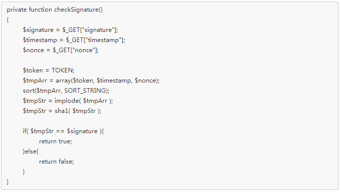Click the $signature variable assignment line
341x193 pixels.
click(x=70, y=30)
